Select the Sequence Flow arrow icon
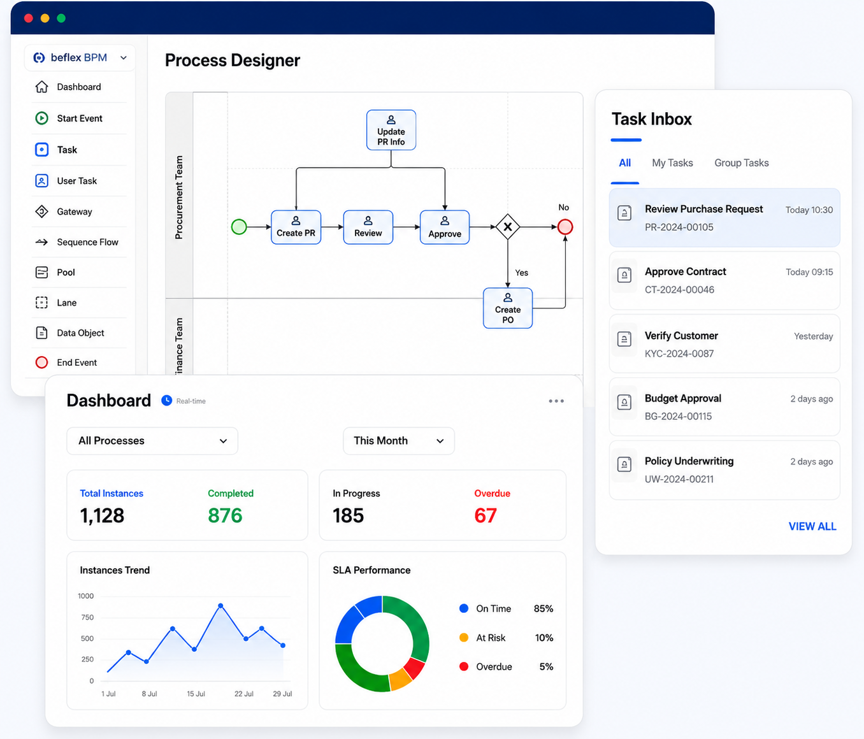864x739 pixels. pos(41,242)
